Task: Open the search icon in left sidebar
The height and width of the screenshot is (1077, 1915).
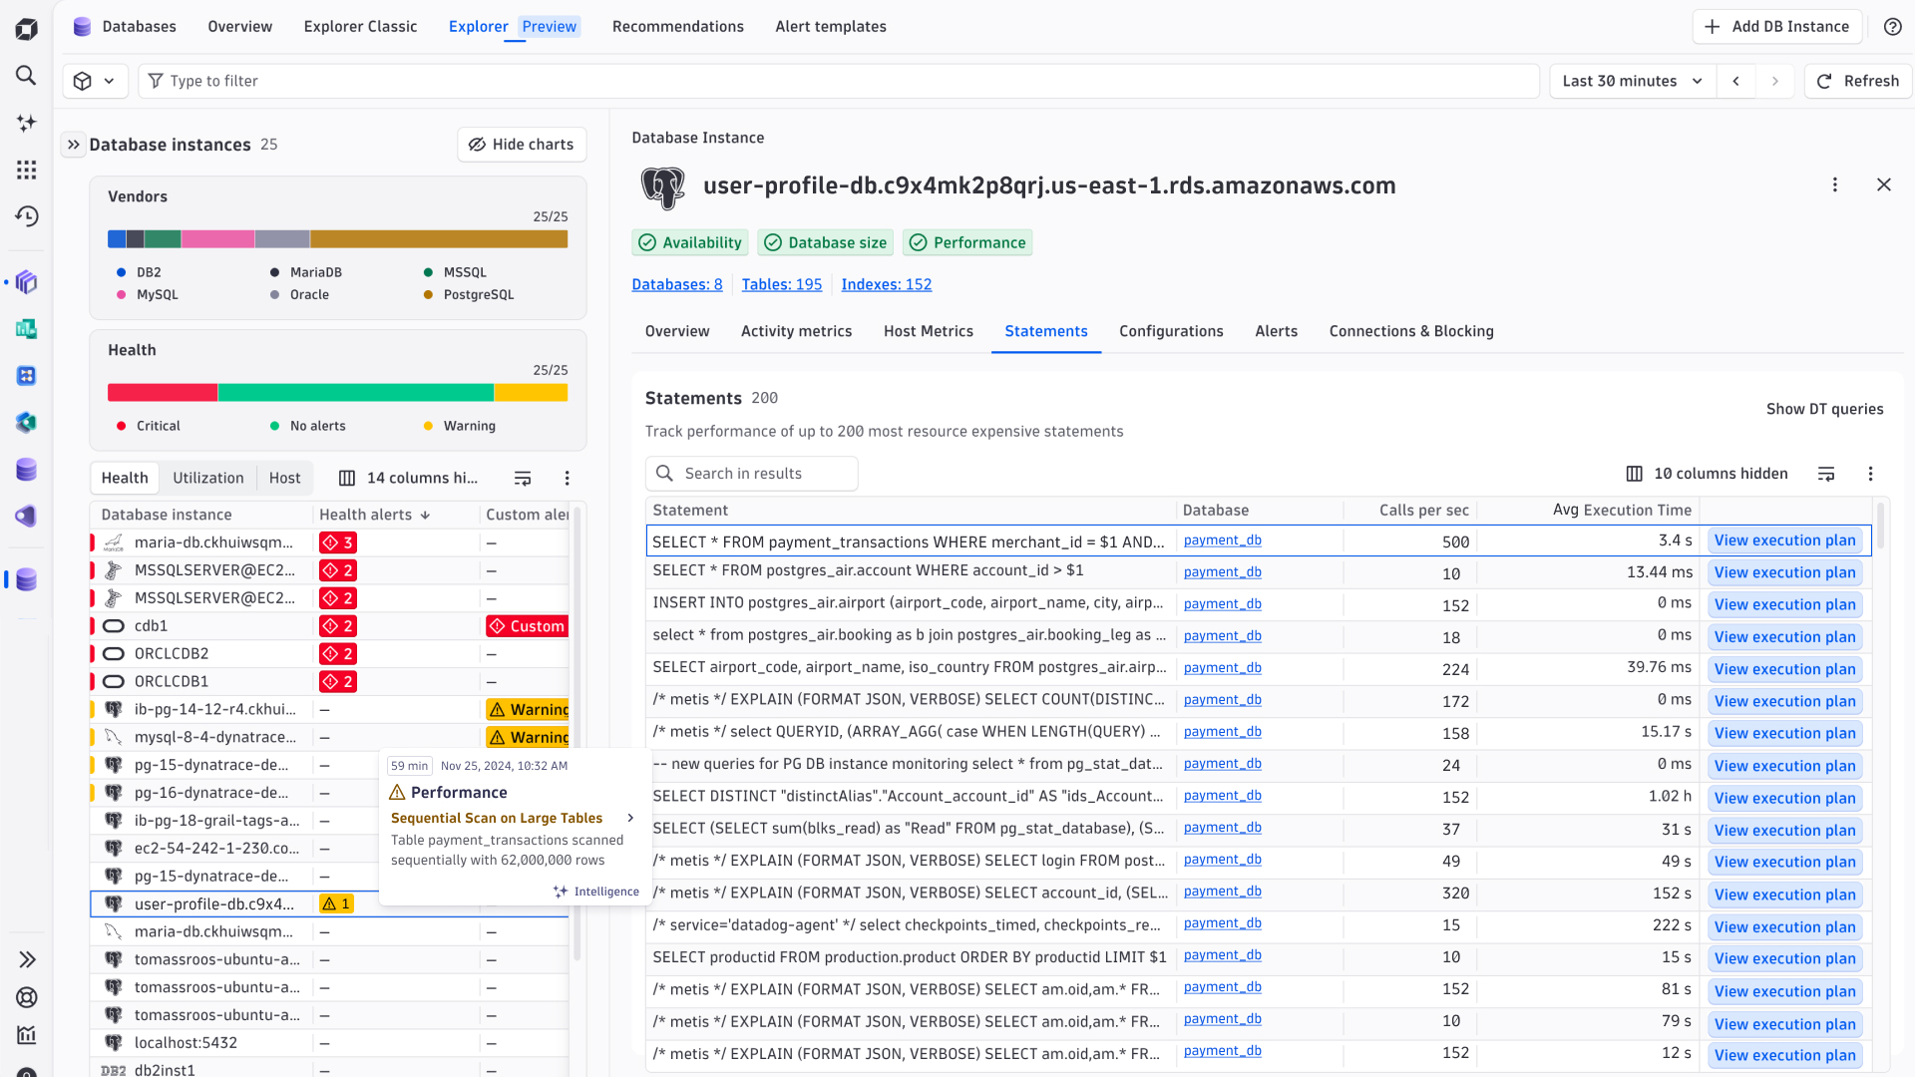Action: (27, 76)
